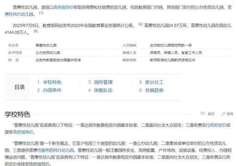The image size is (237, 166).
Task: Open the 政府指导价 link after 接受
Action: point(23,132)
